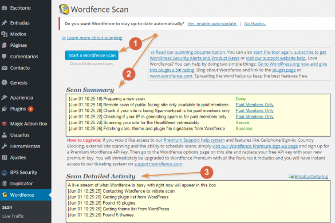Open Escritorio menu item
The width and height of the screenshot is (335, 223).
pos(20,8)
